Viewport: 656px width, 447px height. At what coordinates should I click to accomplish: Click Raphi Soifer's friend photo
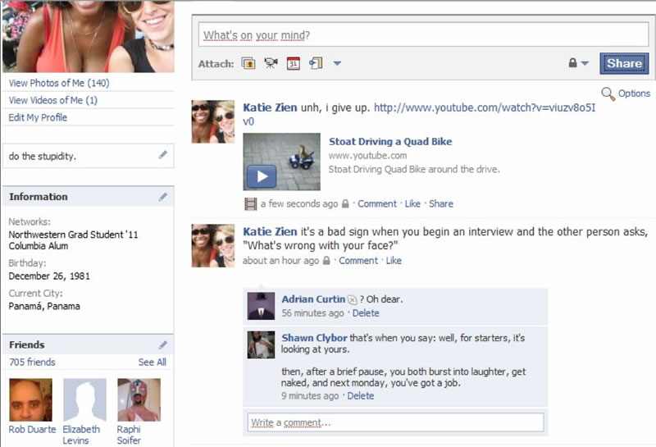(139, 400)
